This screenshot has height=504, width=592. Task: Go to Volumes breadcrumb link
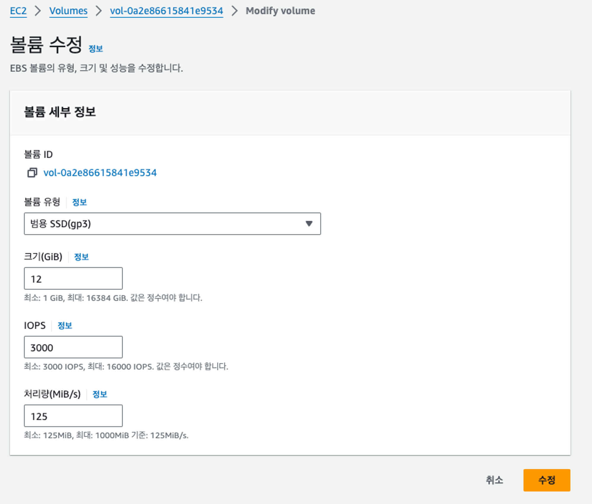pos(68,11)
